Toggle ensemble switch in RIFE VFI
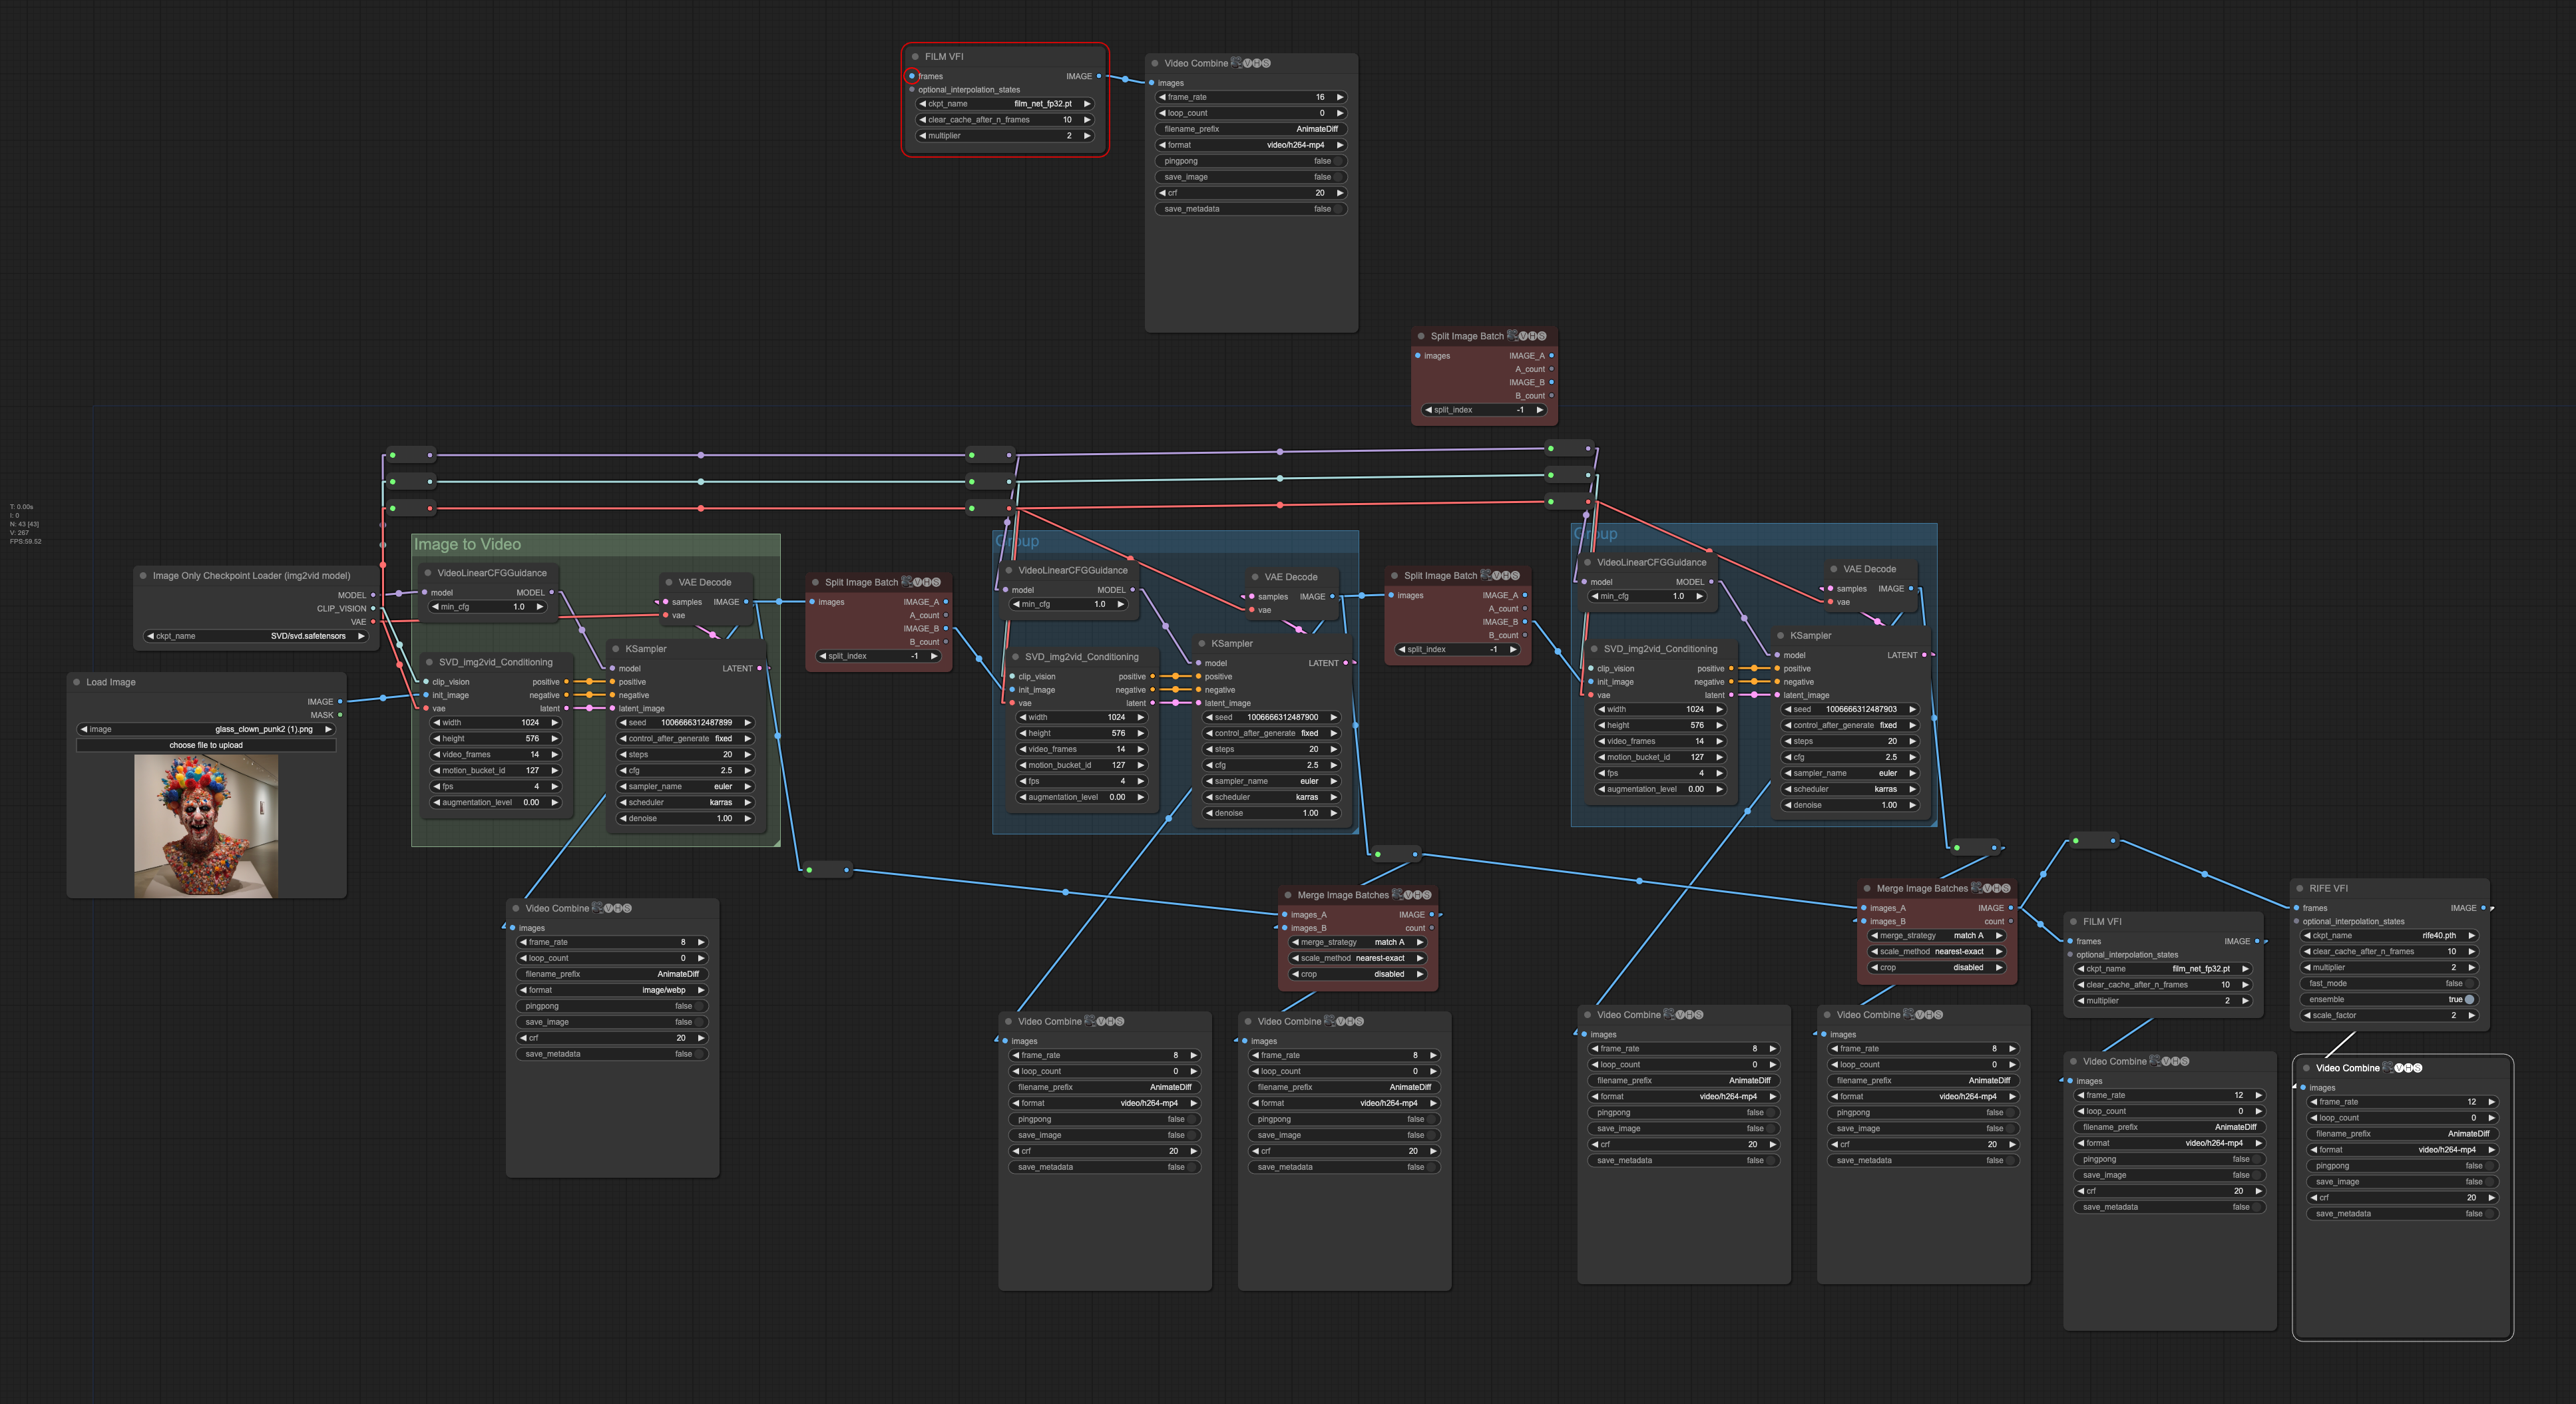 [2469, 999]
